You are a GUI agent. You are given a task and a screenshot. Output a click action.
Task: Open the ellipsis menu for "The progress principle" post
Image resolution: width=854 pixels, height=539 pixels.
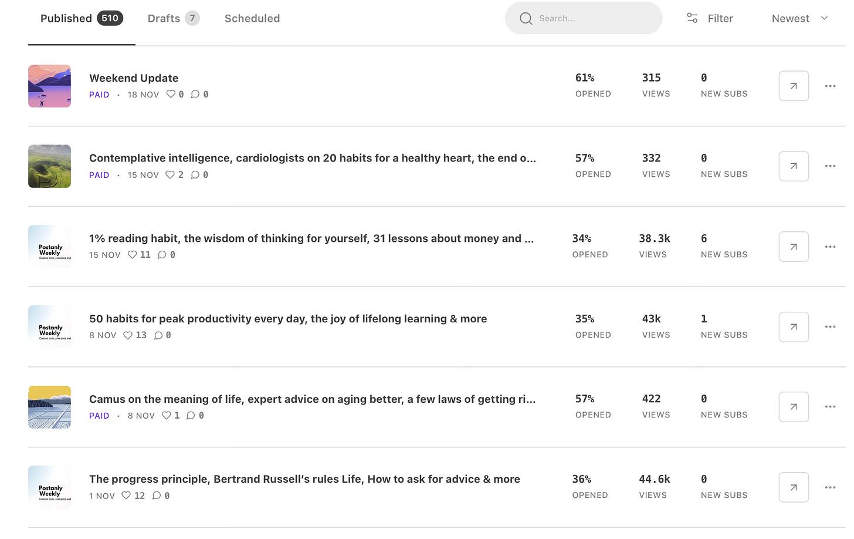(830, 487)
